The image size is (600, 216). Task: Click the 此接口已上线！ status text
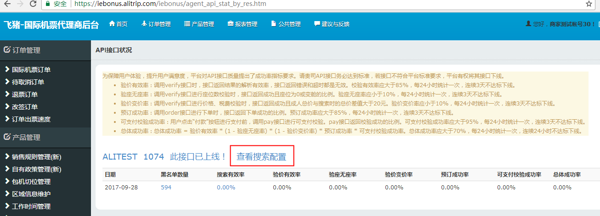point(198,157)
